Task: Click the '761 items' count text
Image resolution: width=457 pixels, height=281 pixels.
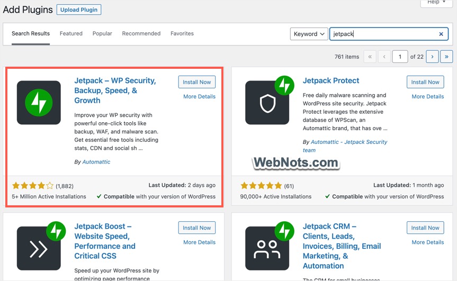Action: coord(347,57)
